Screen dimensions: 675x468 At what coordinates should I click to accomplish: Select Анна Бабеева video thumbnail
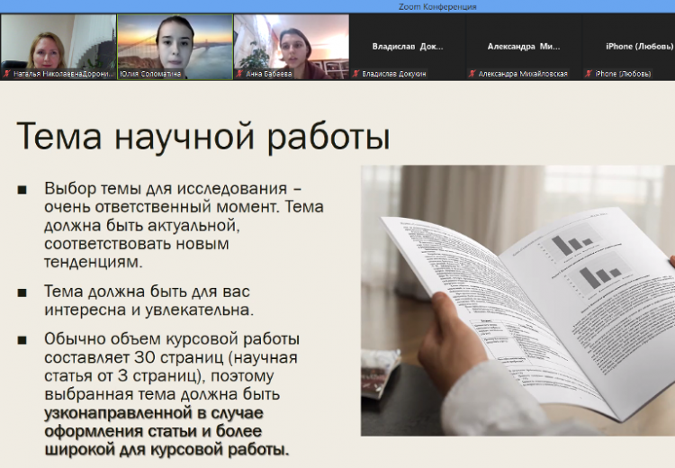292,47
